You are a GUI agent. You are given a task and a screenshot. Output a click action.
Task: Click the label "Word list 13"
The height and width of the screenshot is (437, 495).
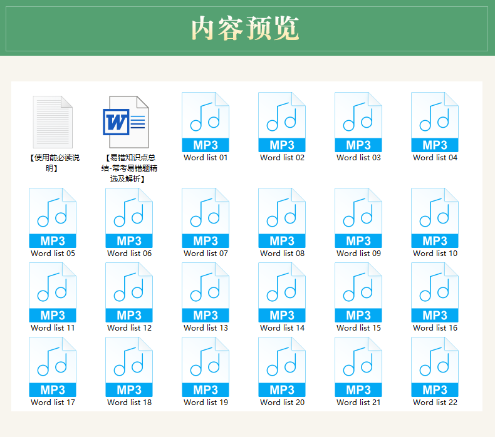tap(206, 328)
